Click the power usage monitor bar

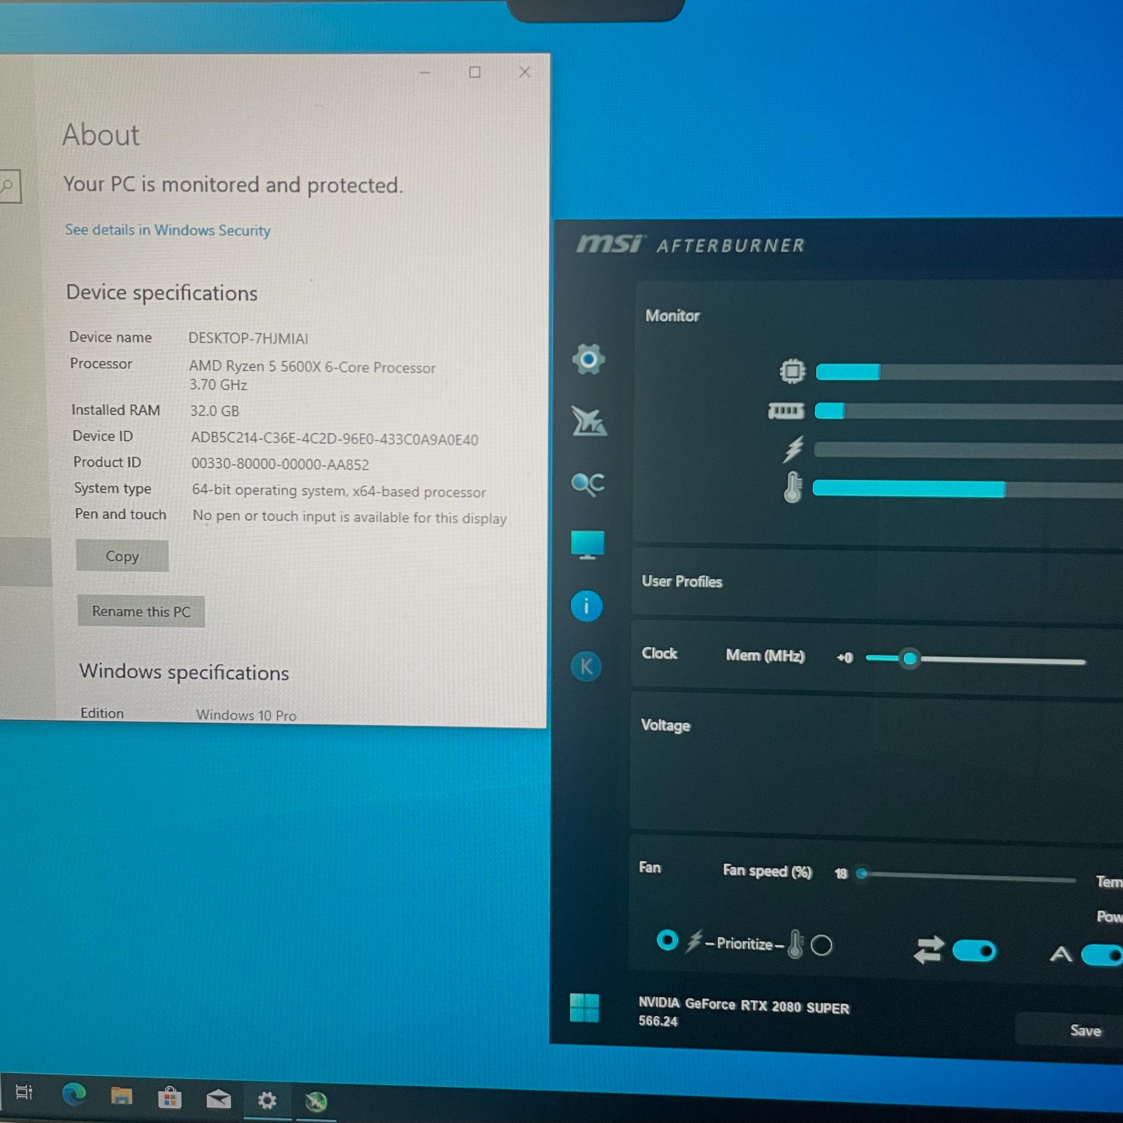pos(968,450)
